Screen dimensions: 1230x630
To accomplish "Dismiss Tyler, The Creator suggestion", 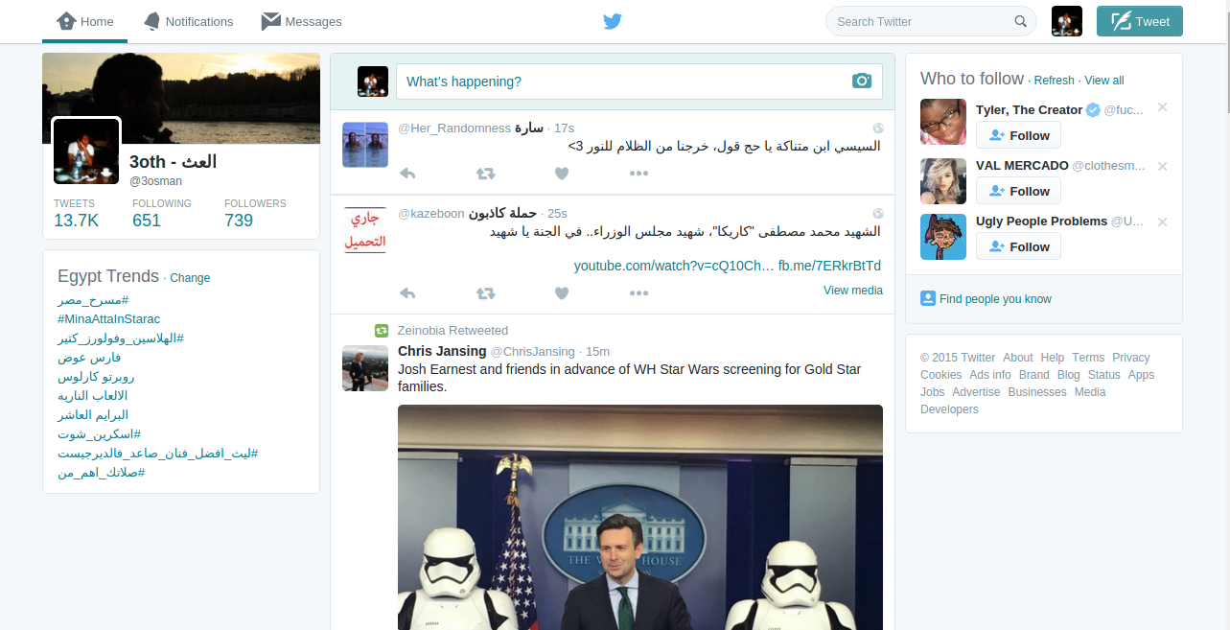I will point(1162,107).
